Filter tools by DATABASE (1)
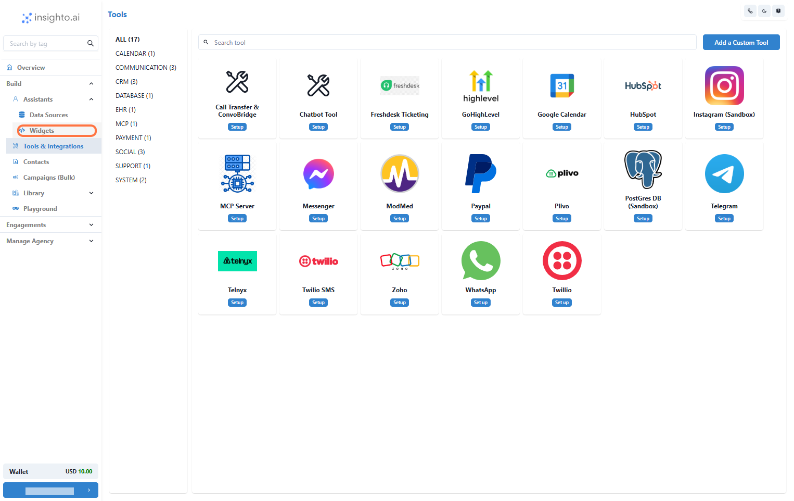Screen dimensions: 794x501 coord(134,96)
